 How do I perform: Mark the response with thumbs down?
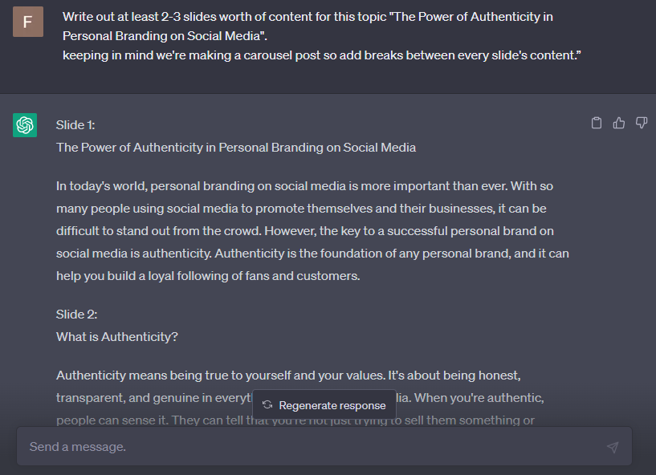point(642,123)
